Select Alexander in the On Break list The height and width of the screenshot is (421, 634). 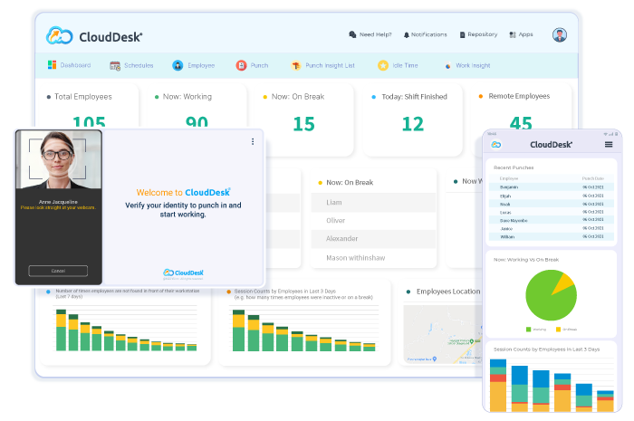coord(373,239)
